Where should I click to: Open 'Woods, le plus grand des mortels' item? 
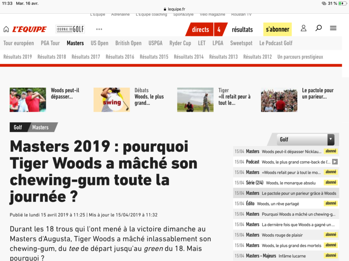click(286, 245)
